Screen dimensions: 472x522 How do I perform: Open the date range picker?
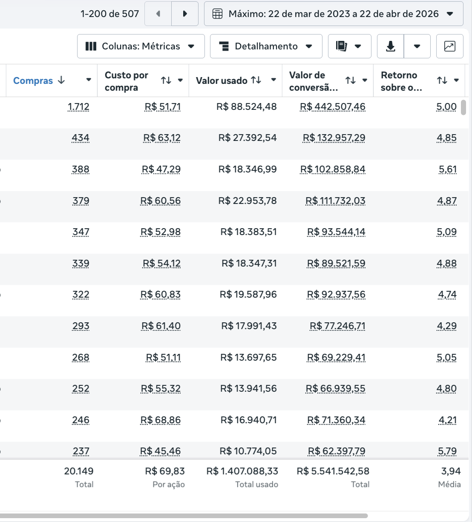tap(334, 14)
